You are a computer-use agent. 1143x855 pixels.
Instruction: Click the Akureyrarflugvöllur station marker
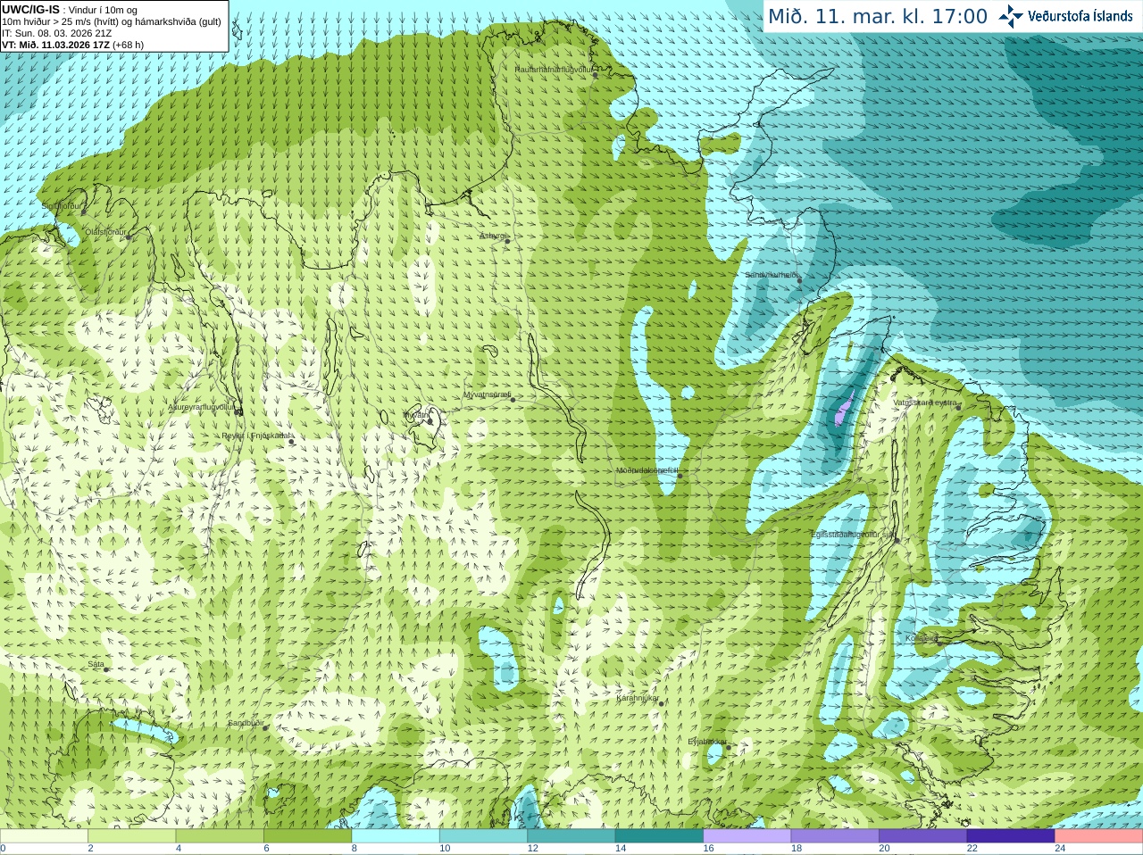pyautogui.click(x=238, y=411)
